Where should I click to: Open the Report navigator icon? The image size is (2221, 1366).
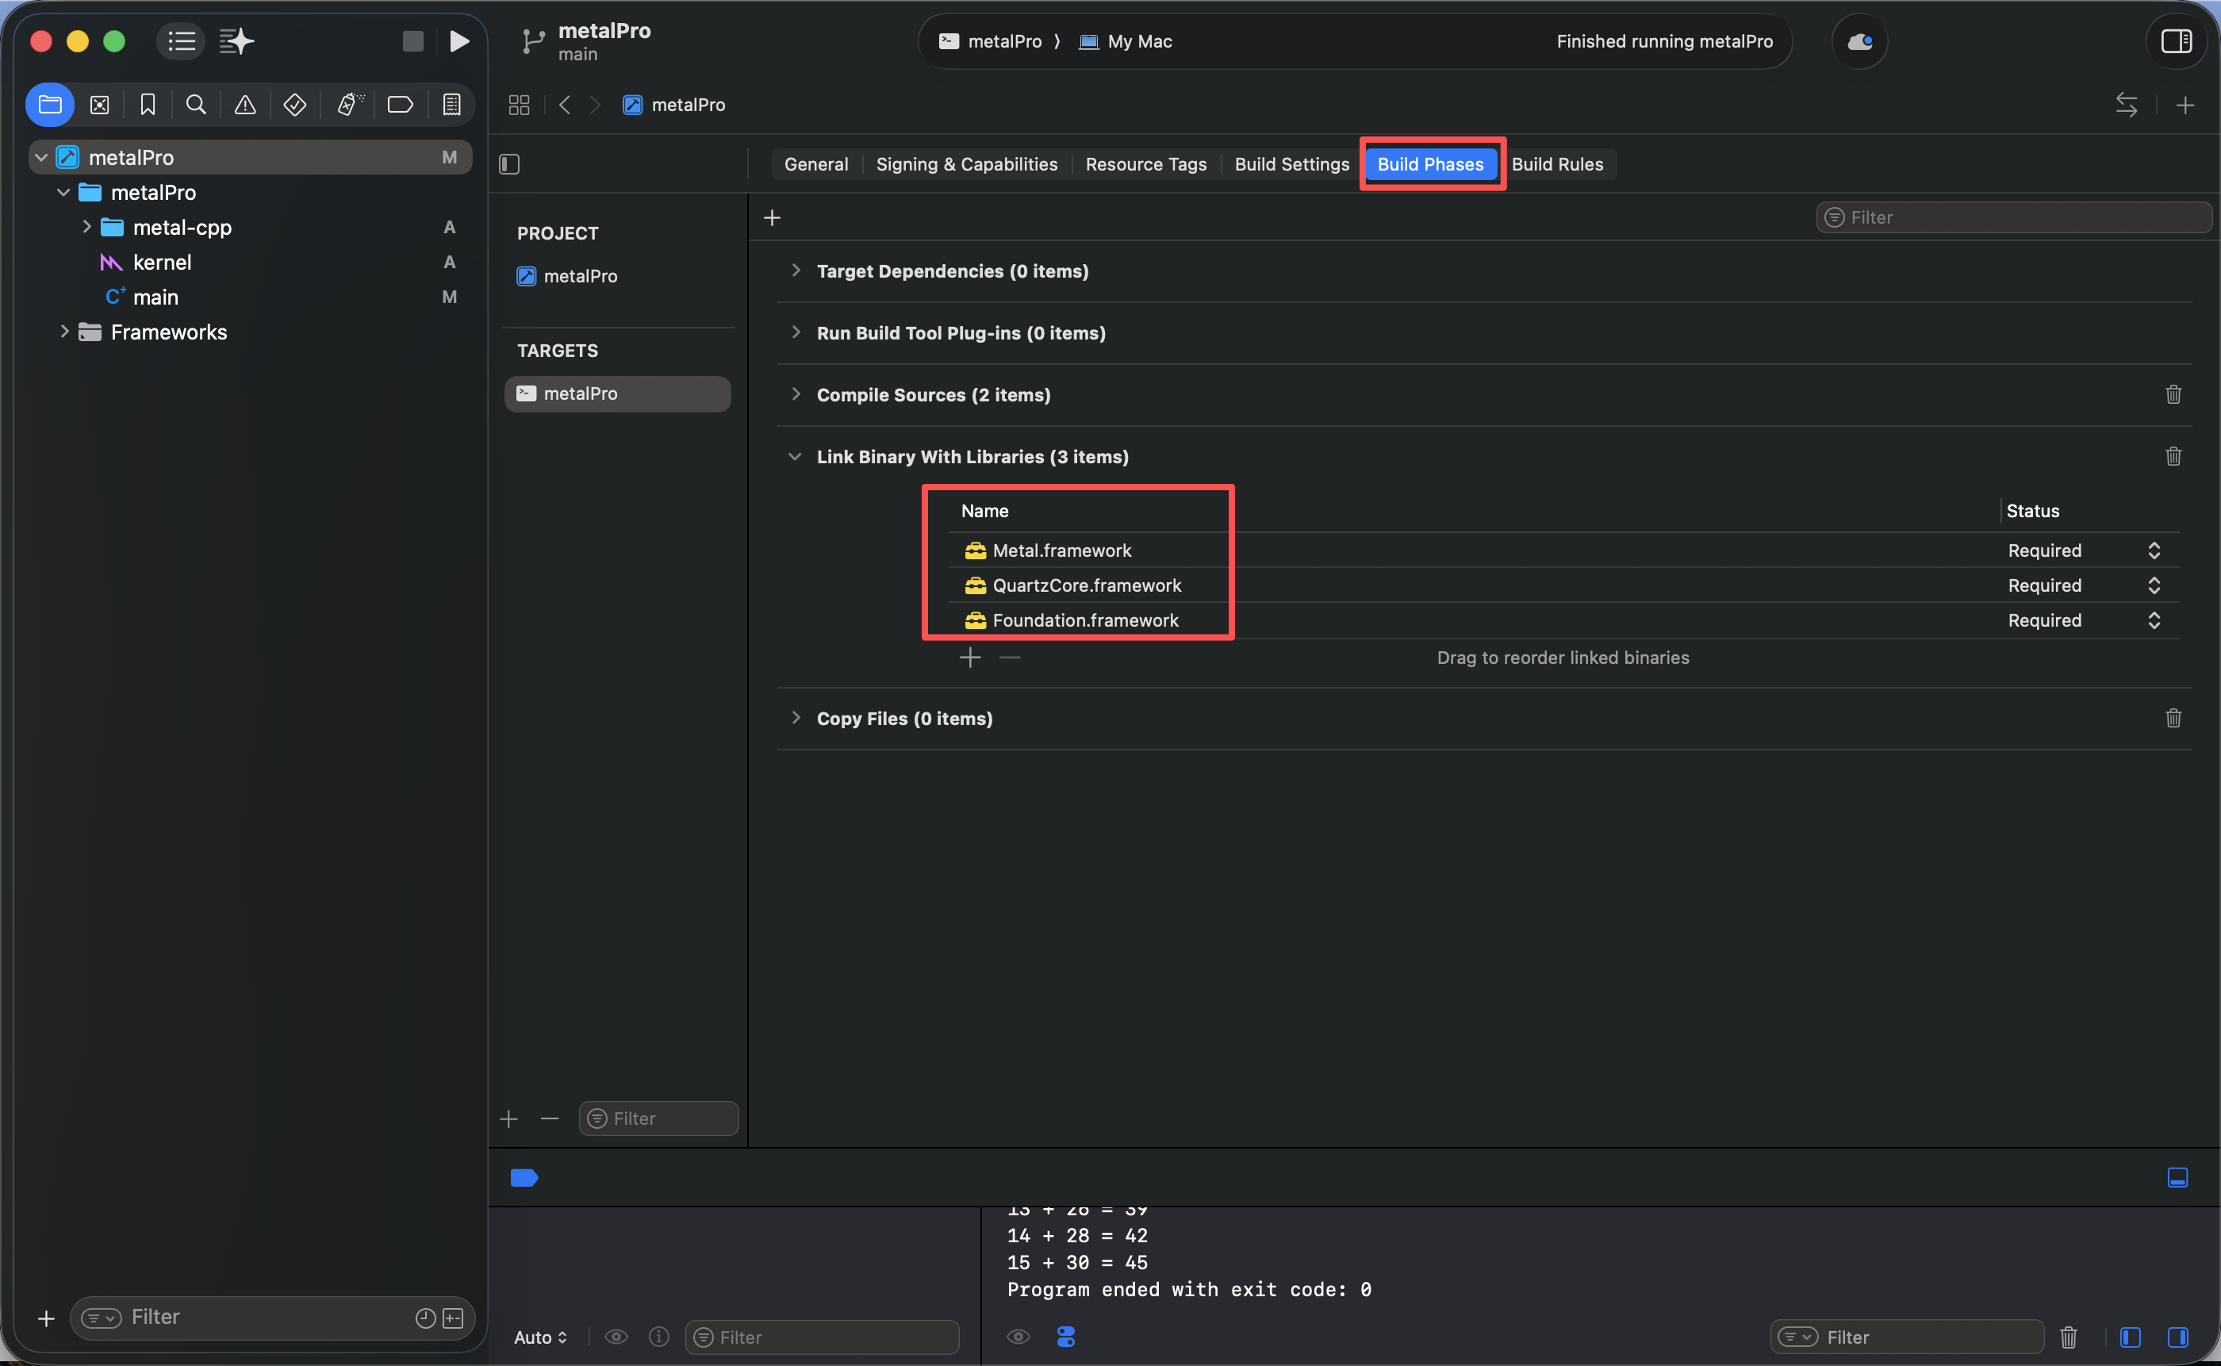451,105
